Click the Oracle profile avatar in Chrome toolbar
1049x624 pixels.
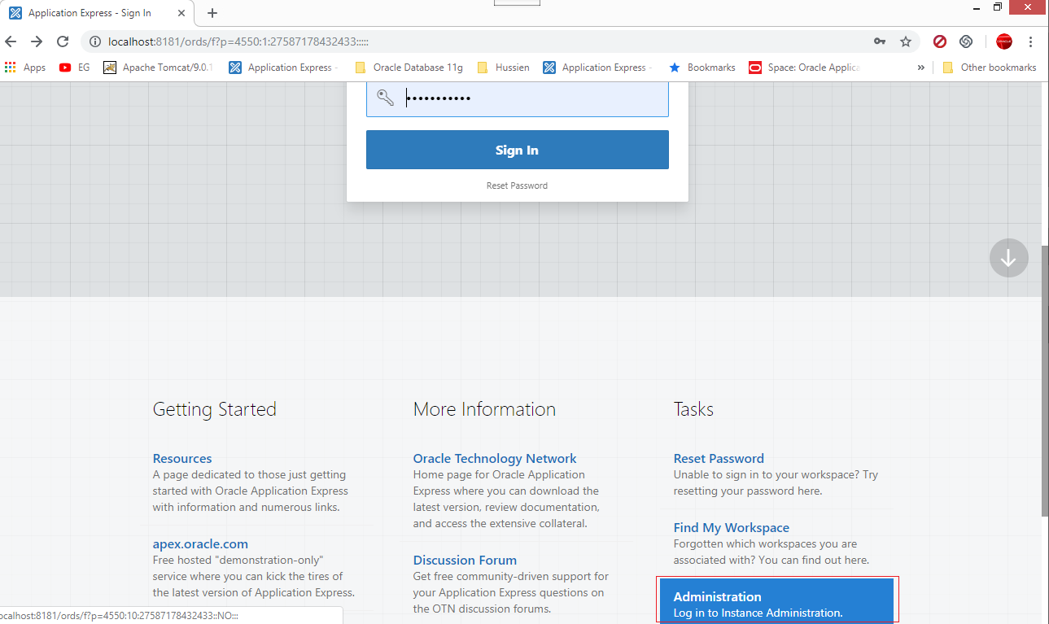(x=1004, y=41)
